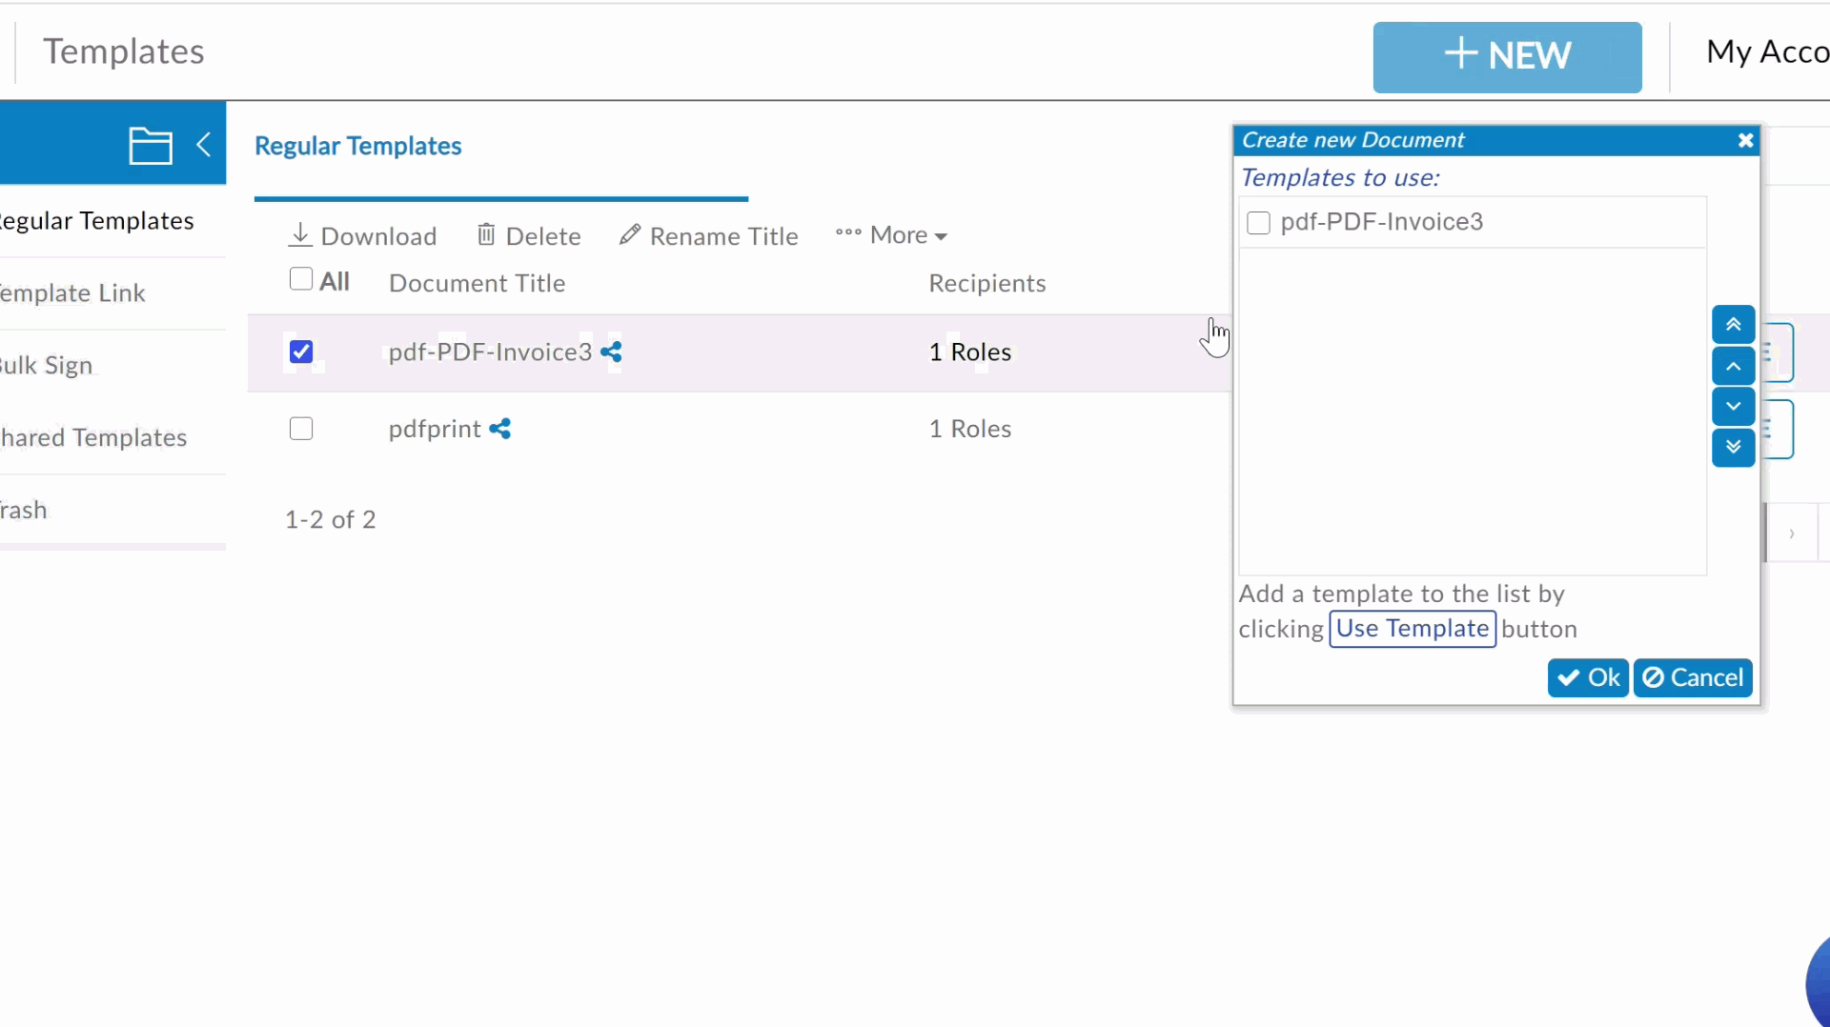The width and height of the screenshot is (1830, 1027).
Task: Tick the All select checkbox
Action: [x=300, y=279]
